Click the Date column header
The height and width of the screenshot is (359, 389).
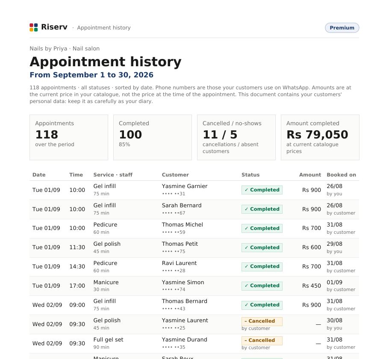click(39, 175)
